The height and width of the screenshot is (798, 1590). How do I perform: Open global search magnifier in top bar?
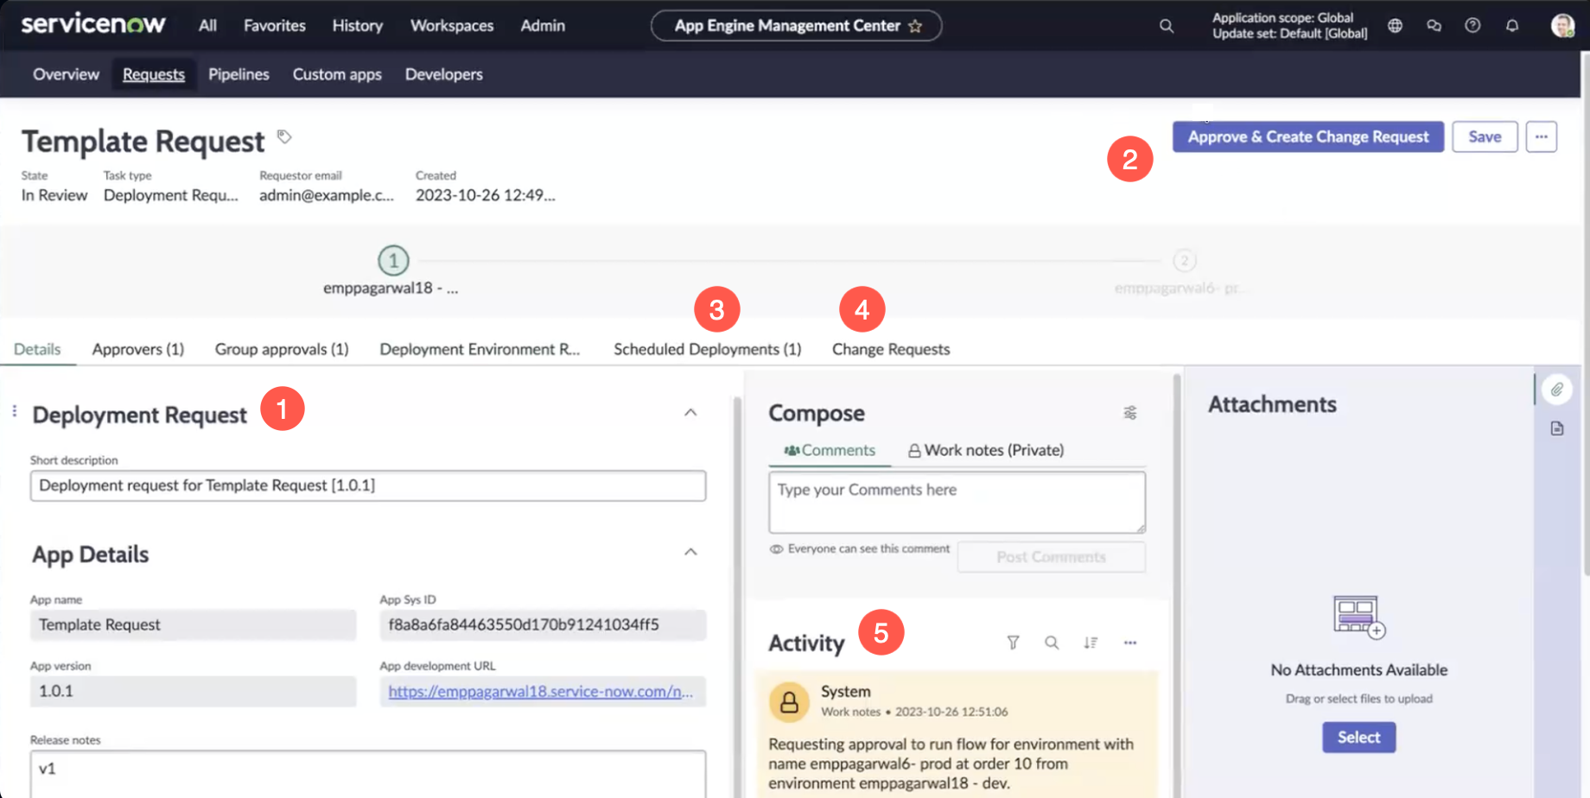pyautogui.click(x=1167, y=26)
